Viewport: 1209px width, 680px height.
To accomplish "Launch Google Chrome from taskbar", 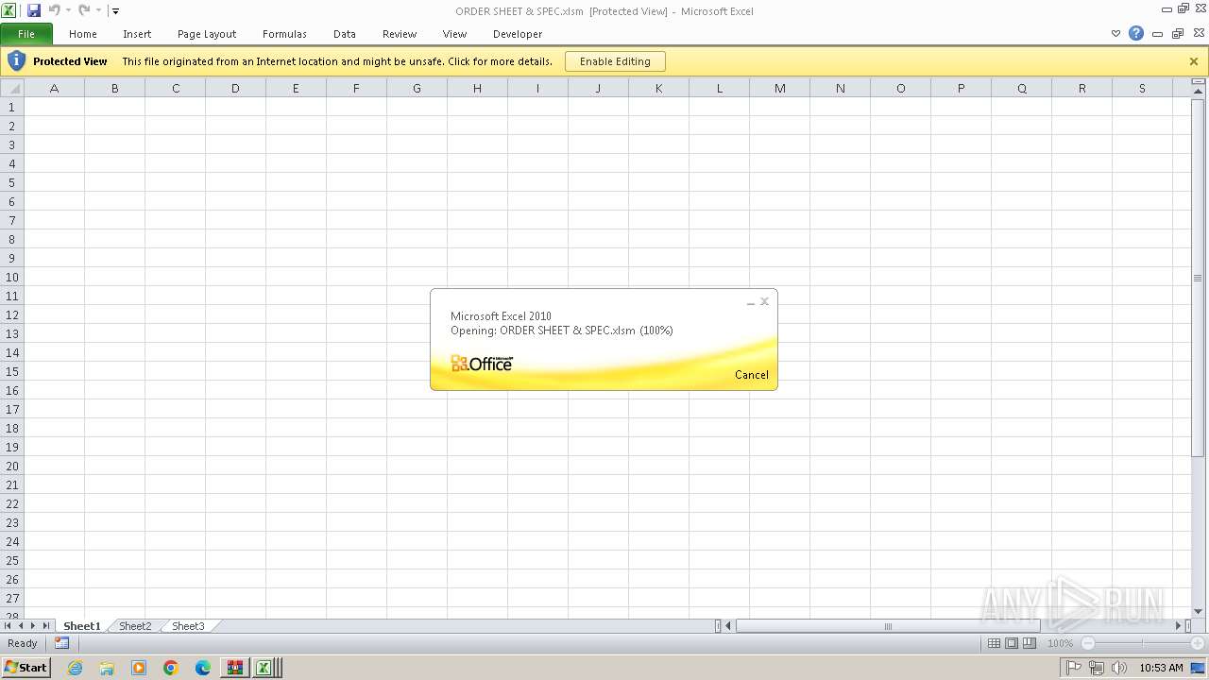I will point(171,668).
